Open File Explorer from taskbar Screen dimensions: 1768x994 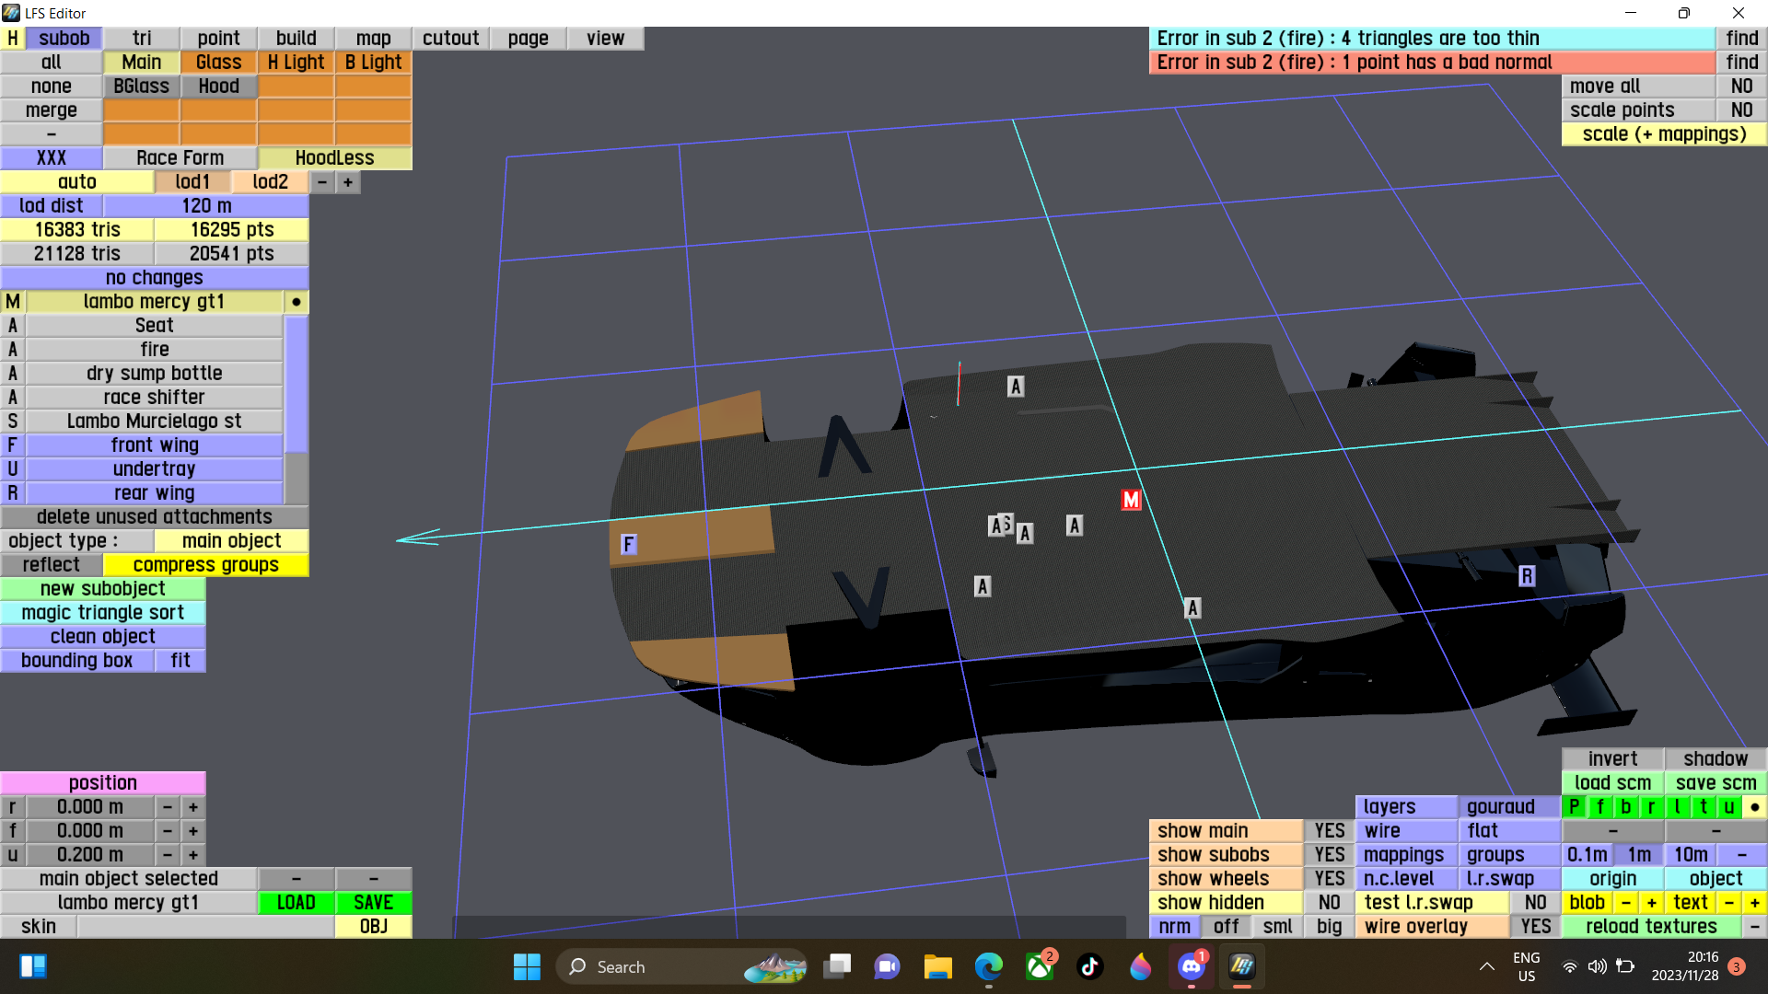coord(937,966)
